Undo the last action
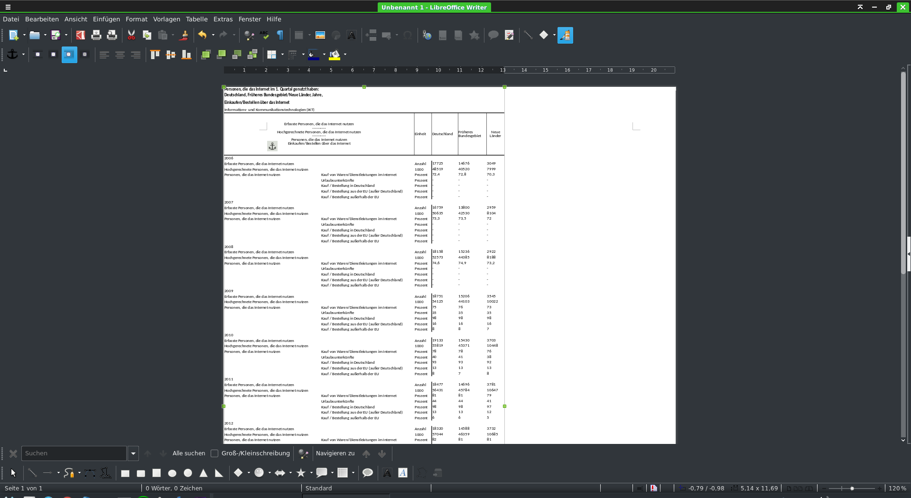911x498 pixels. 203,35
